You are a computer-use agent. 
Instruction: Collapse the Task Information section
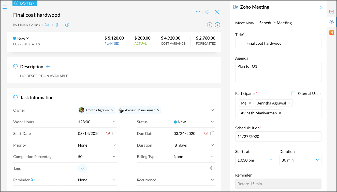(x=16, y=97)
